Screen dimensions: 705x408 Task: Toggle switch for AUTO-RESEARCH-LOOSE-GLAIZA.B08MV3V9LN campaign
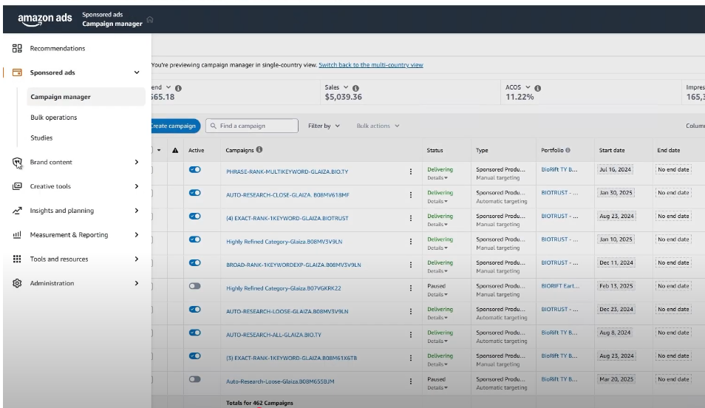[194, 310]
